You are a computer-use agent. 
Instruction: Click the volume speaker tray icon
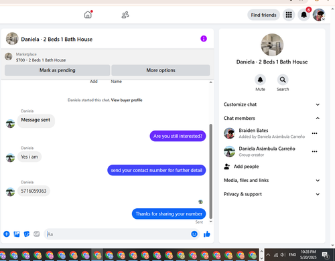coord(283,255)
